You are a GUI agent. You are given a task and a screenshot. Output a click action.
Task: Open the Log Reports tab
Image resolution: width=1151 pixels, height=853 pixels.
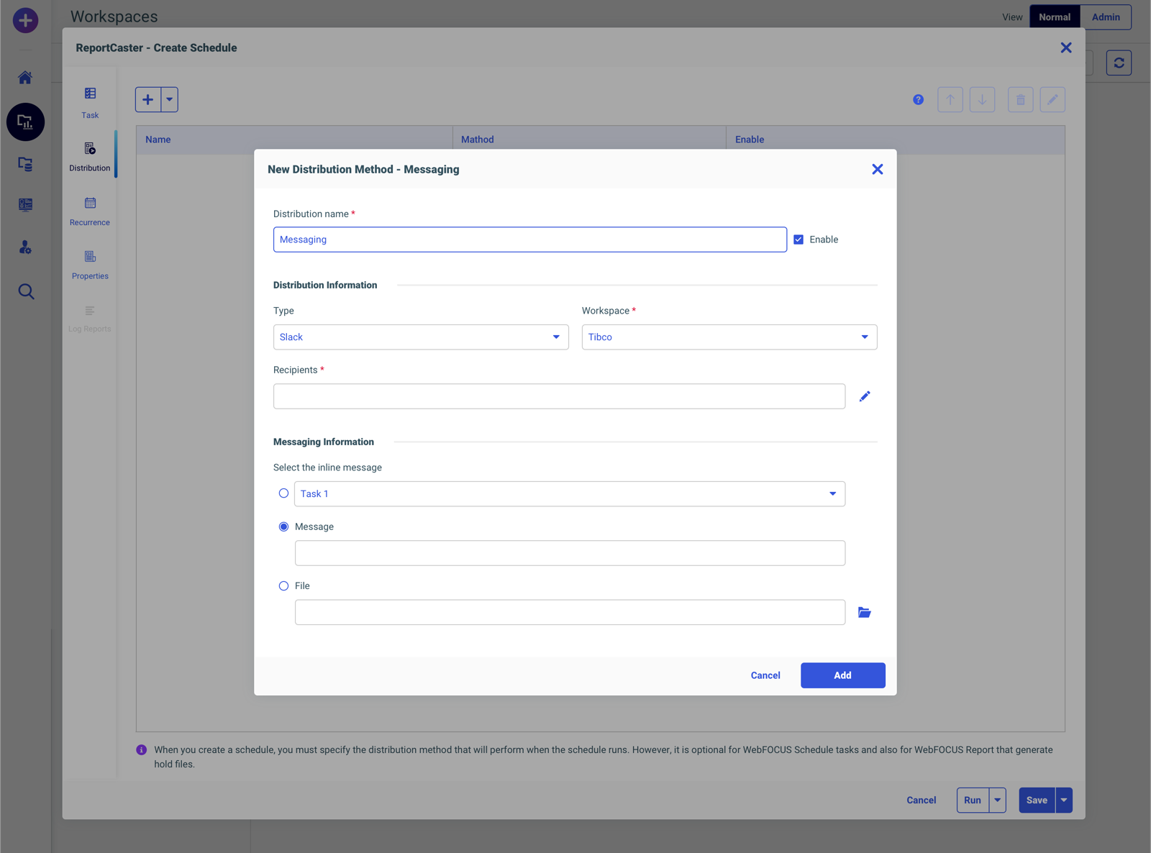pos(90,318)
